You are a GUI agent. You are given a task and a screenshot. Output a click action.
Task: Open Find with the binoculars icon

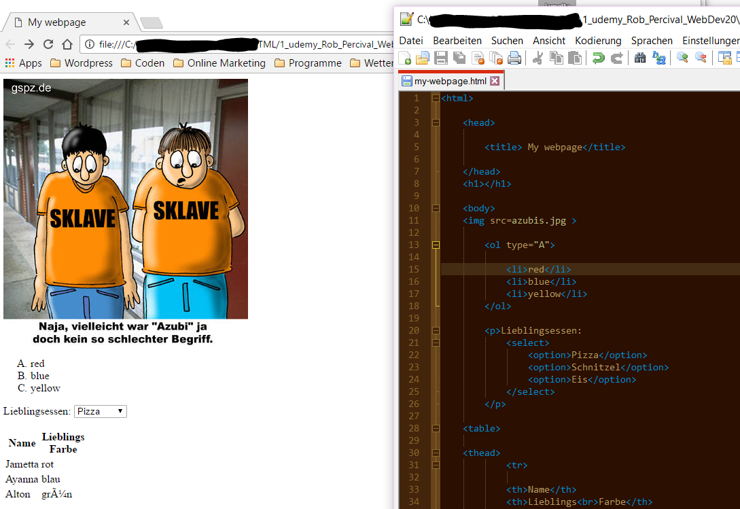640,58
